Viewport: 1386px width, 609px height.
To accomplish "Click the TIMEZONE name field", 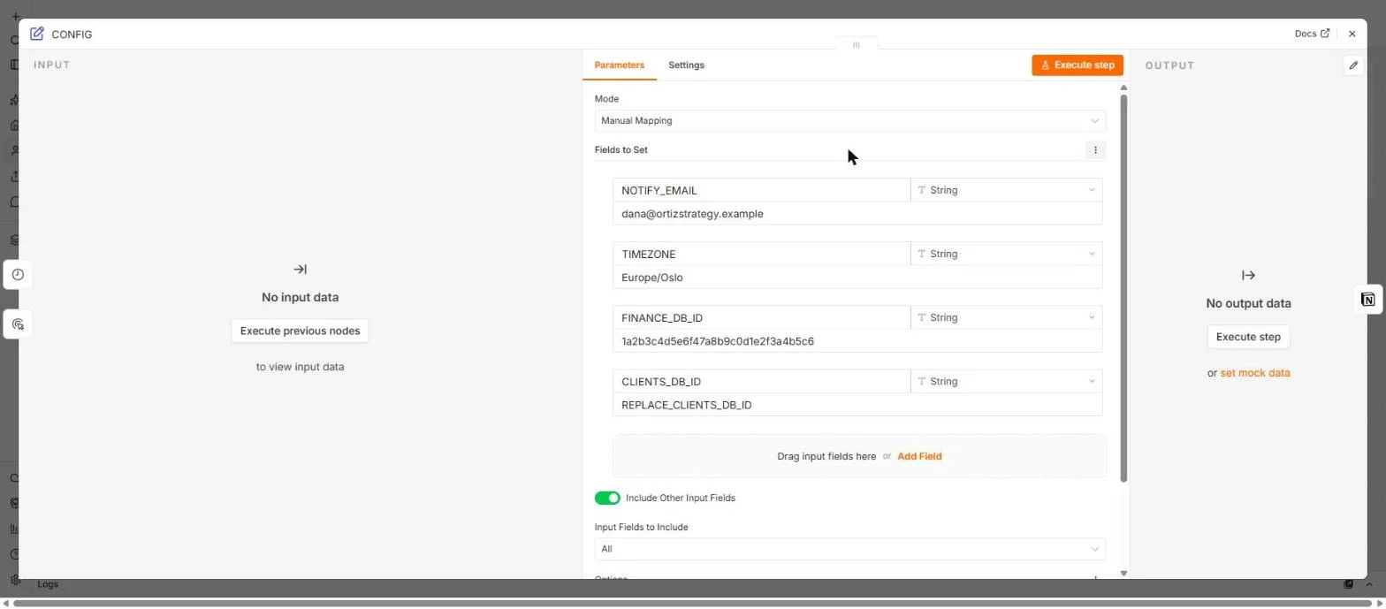I will tap(761, 254).
